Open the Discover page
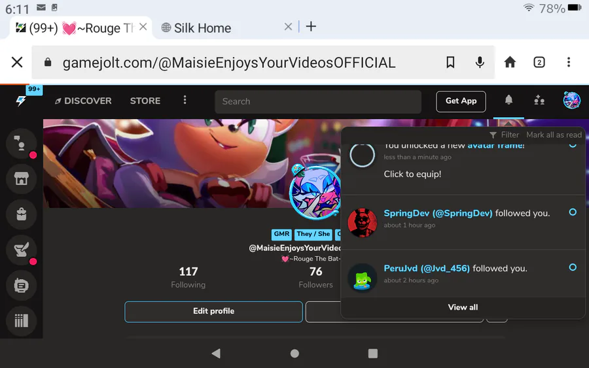The width and height of the screenshot is (589, 368). click(83, 101)
